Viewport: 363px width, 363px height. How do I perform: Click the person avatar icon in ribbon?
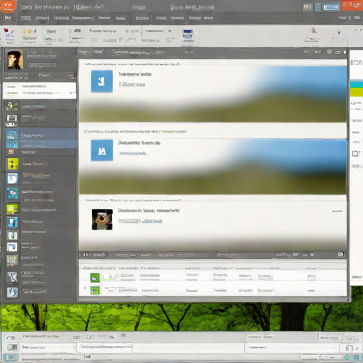(x=313, y=30)
